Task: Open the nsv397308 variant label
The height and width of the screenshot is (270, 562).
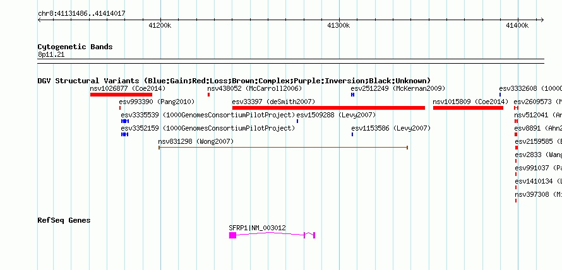Action: point(539,194)
